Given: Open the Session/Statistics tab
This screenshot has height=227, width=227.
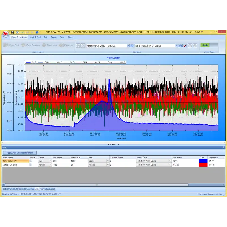Looking at the screenshot, I should tap(27, 189).
